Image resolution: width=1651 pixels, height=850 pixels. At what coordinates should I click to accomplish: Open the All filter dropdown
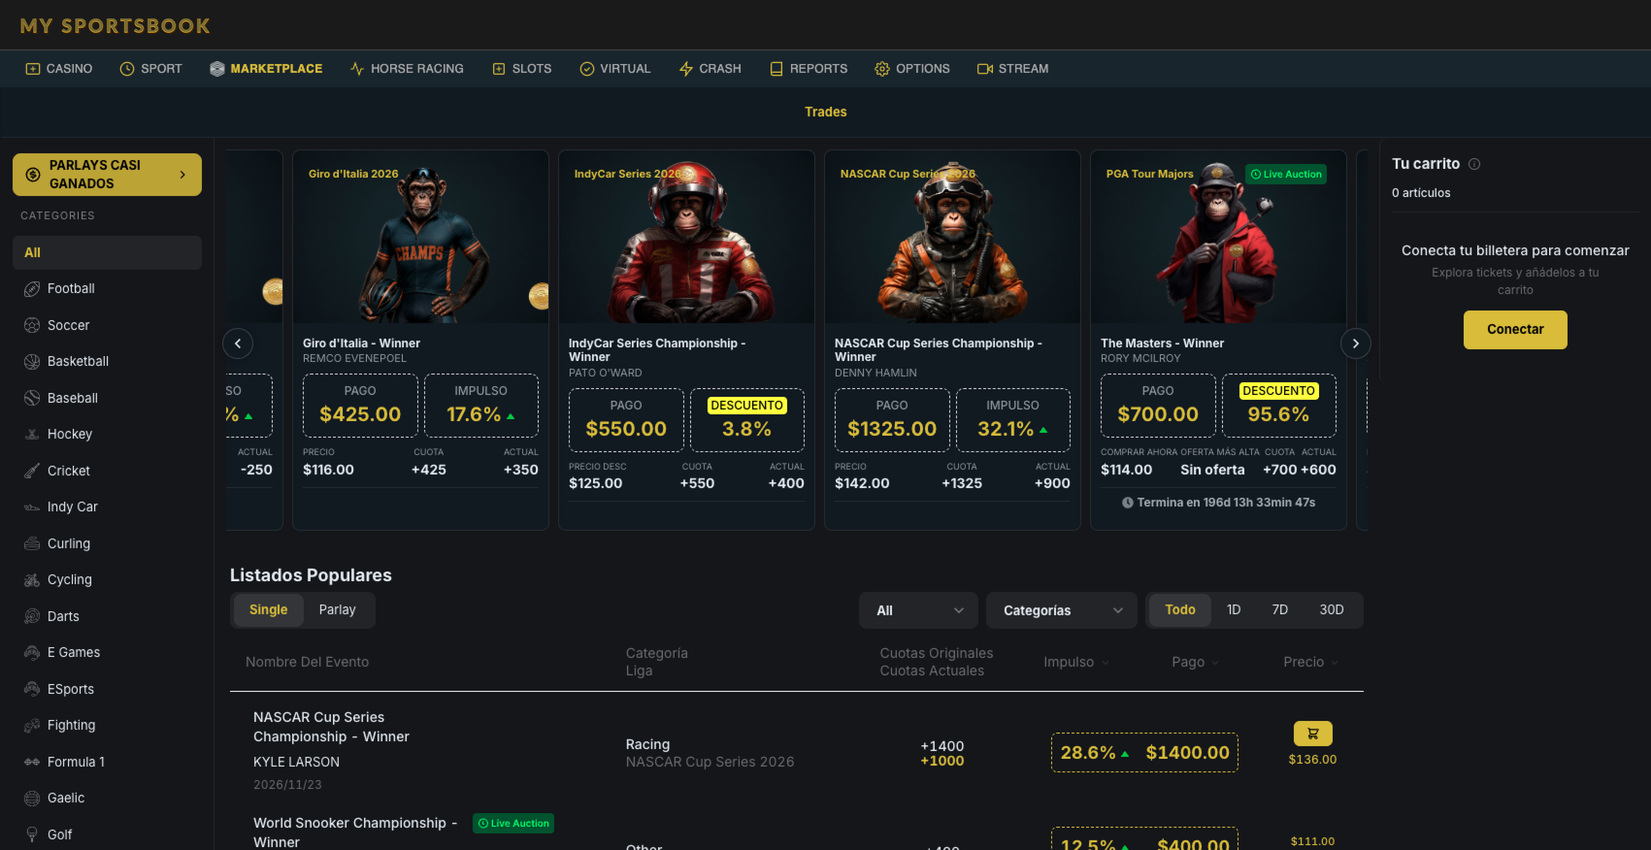[x=918, y=610]
